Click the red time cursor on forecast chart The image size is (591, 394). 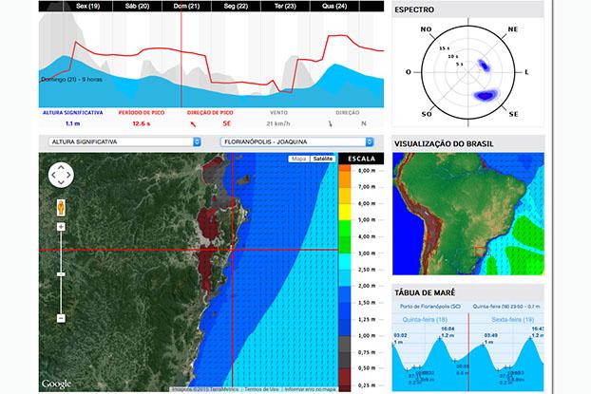click(181, 60)
